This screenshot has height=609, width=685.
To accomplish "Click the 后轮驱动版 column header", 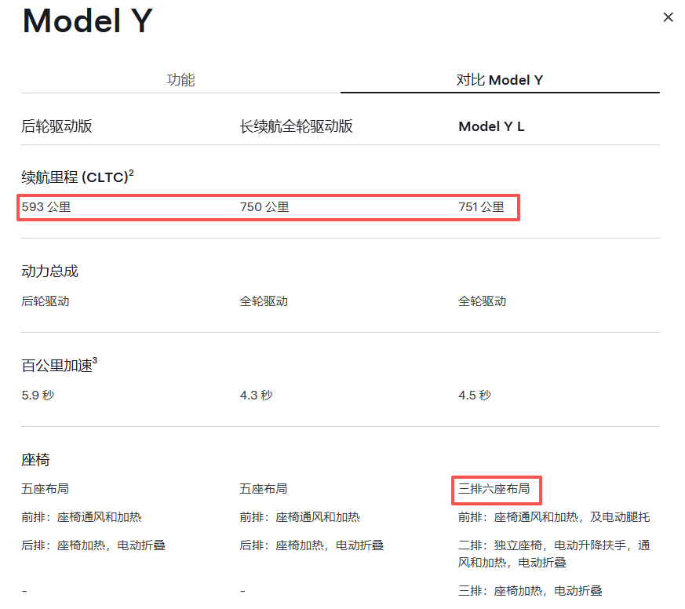I will tap(56, 126).
